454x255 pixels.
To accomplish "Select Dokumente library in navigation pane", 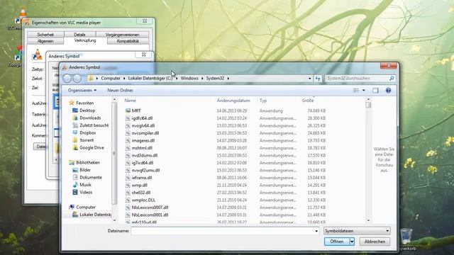I will (x=91, y=178).
